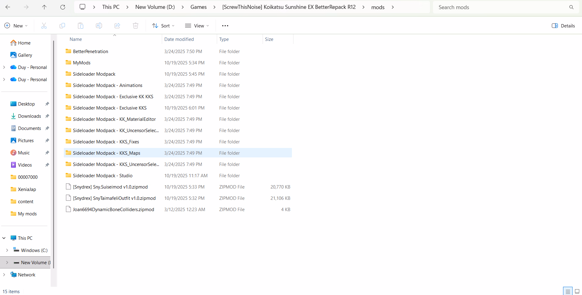Go up one folder level
This screenshot has height=295, width=582.
click(44, 7)
